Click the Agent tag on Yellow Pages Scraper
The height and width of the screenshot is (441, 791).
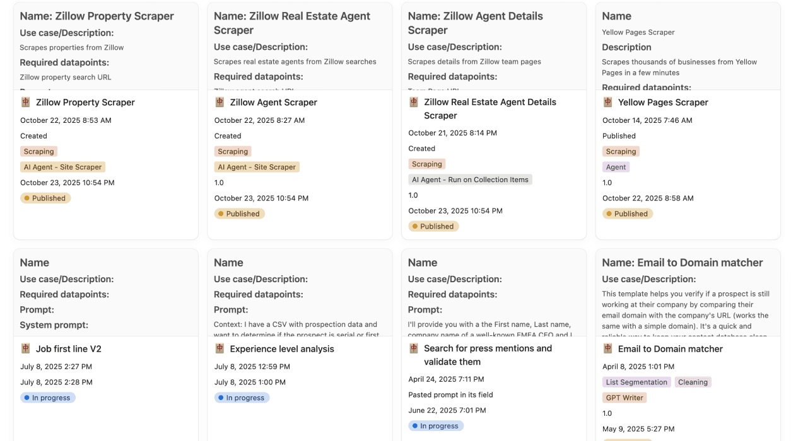(x=616, y=167)
